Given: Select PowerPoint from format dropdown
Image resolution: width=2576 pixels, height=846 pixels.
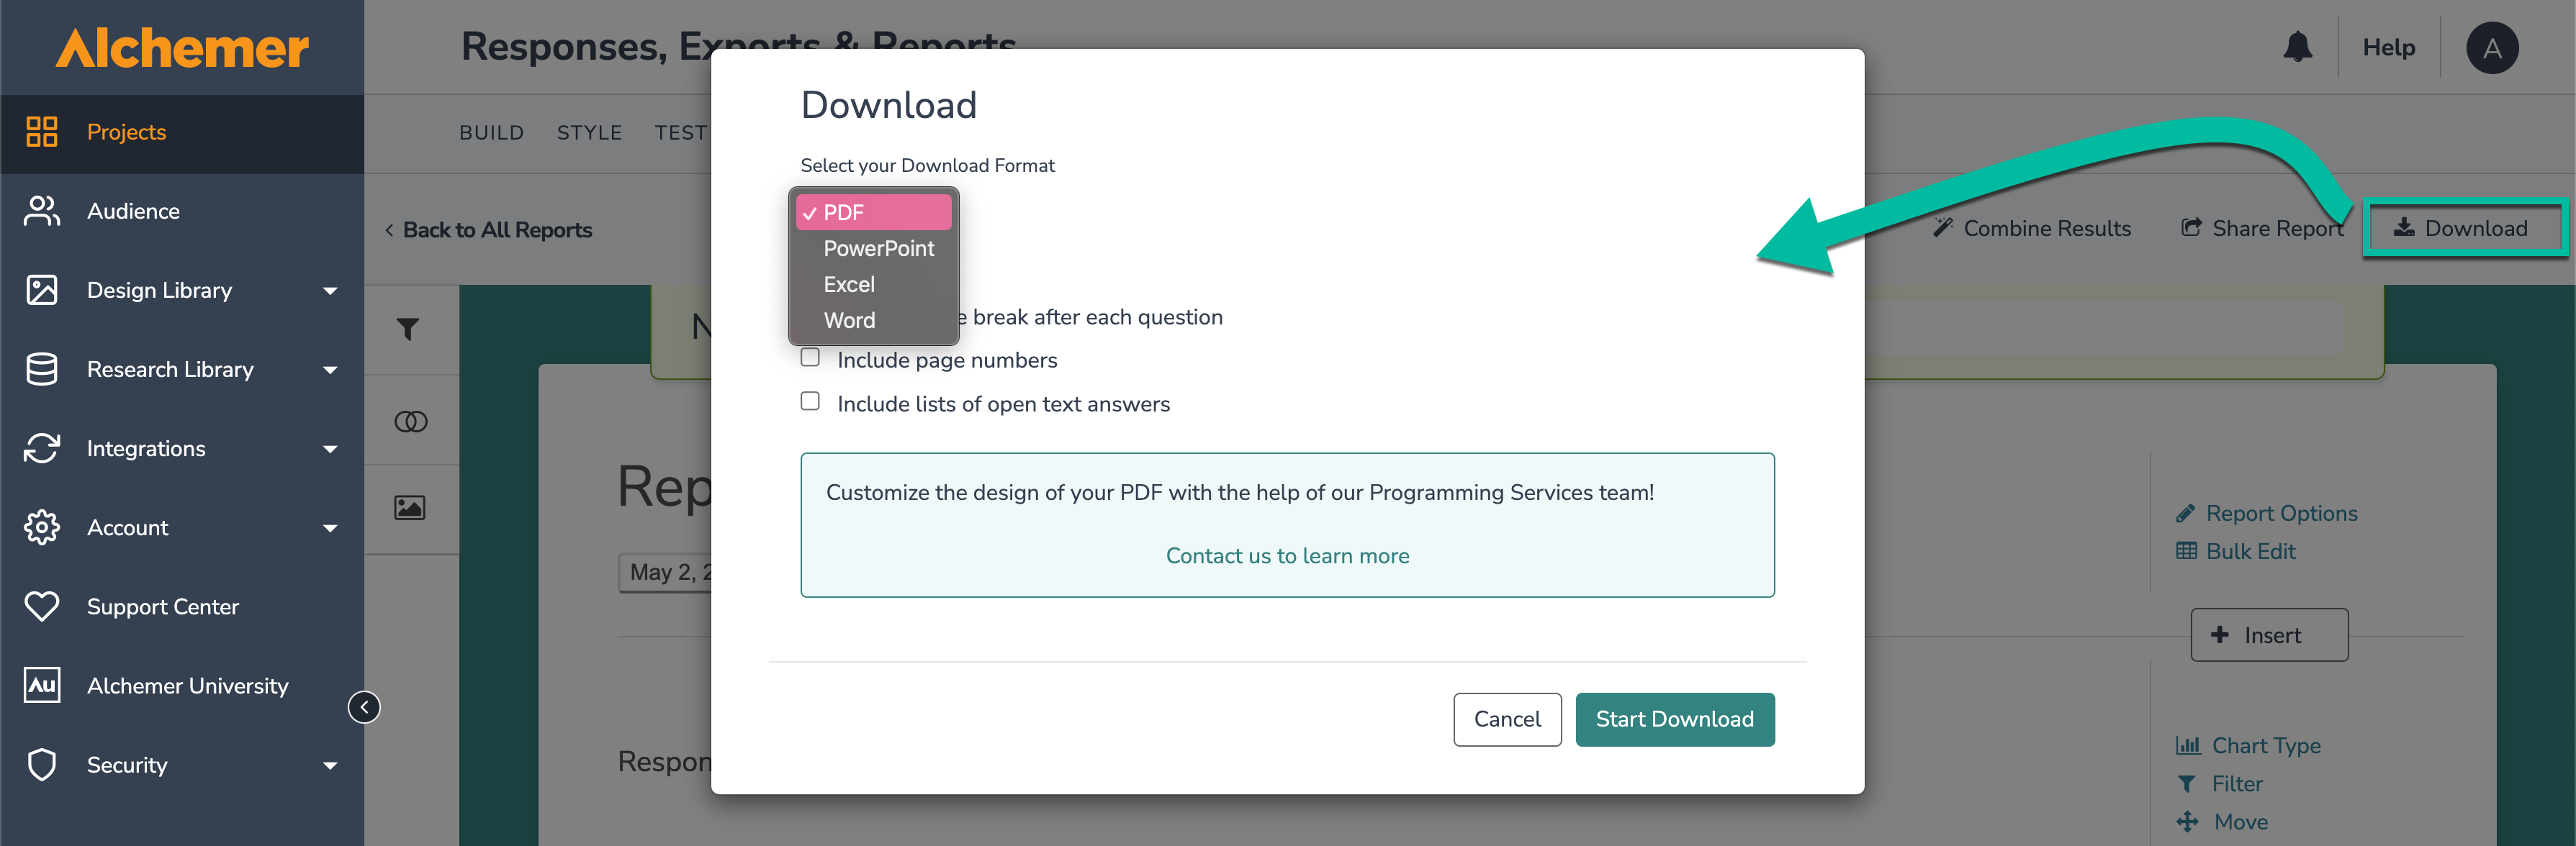Looking at the screenshot, I should click(x=878, y=249).
